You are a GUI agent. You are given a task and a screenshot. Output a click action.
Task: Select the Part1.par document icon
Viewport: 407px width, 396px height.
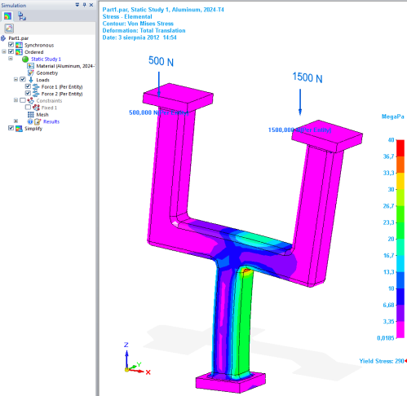(x=3, y=38)
